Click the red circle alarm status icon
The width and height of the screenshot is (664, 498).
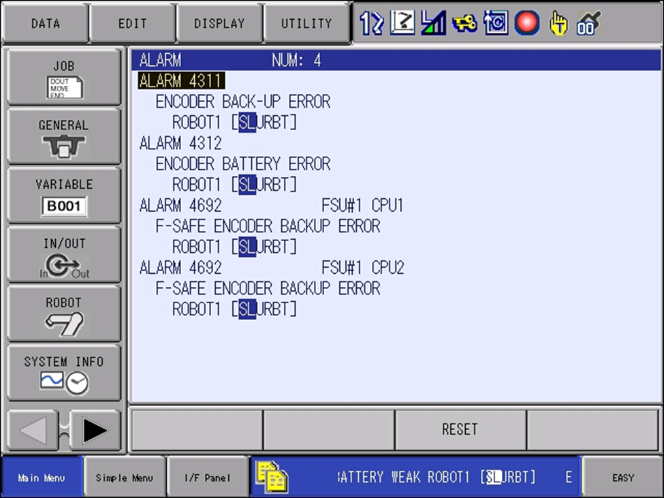point(526,23)
